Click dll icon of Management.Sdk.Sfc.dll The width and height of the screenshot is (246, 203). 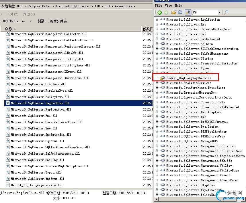(8, 52)
